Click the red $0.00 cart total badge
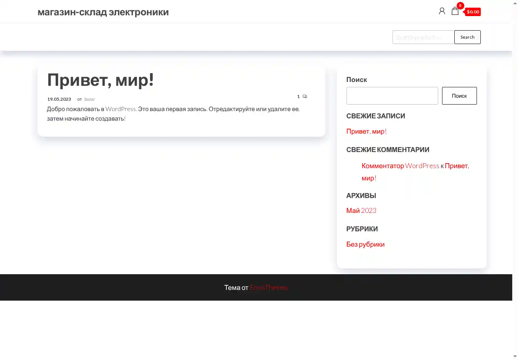 473,12
